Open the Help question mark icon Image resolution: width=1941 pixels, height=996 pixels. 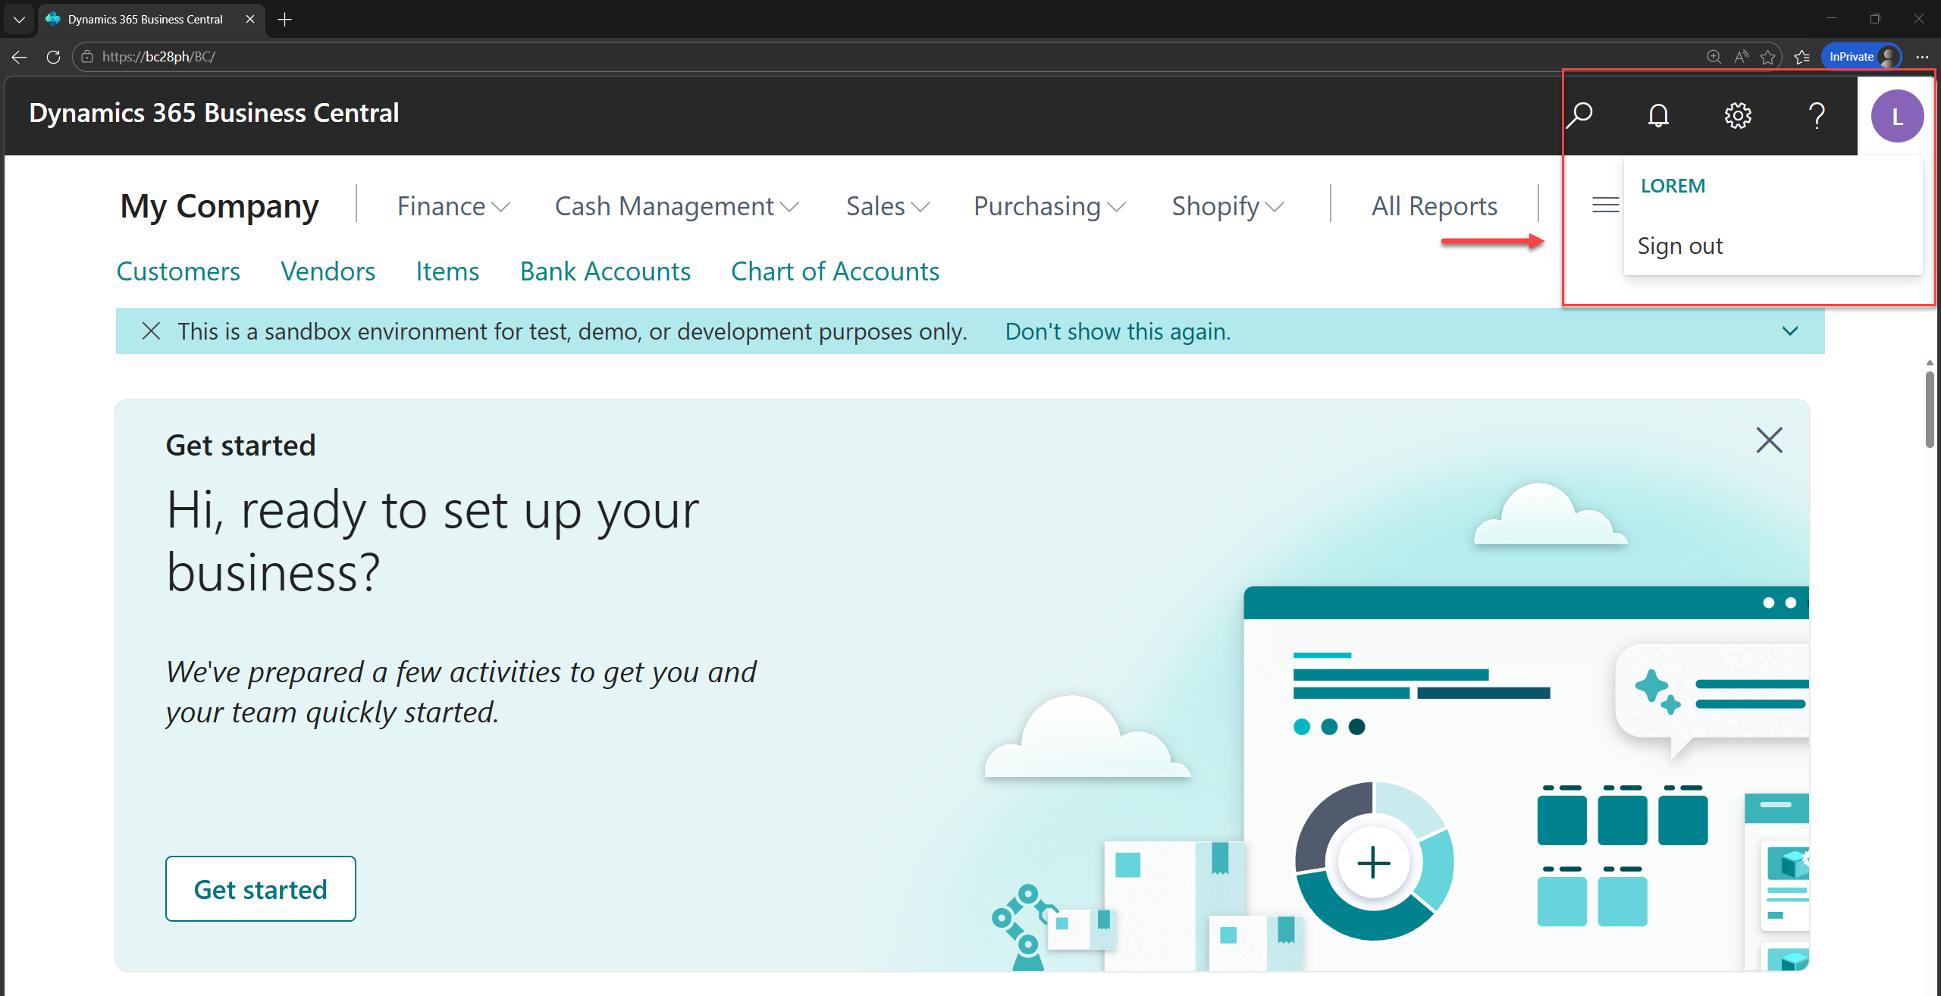[1817, 115]
